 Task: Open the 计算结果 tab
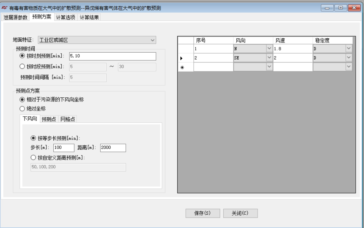pos(89,17)
